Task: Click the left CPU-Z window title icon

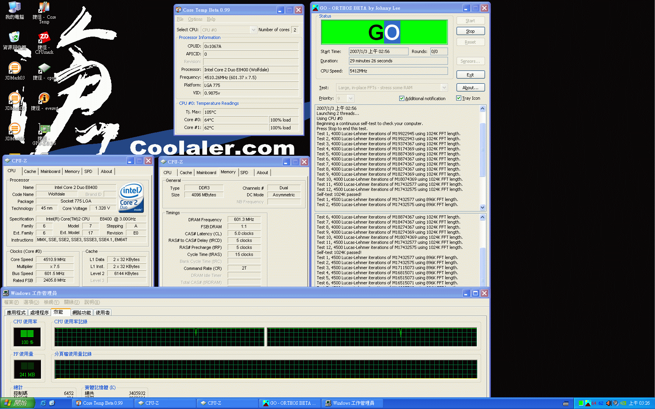Action: tap(7, 160)
